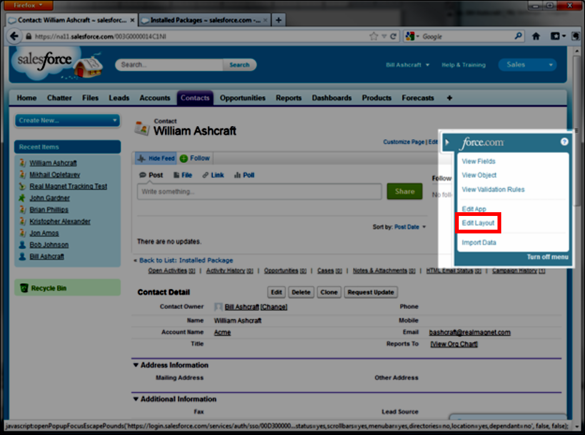
Task: Click Turn off menu link
Action: point(547,257)
